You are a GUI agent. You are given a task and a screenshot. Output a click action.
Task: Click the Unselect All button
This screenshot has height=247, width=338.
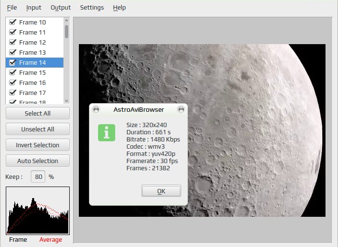click(x=38, y=129)
